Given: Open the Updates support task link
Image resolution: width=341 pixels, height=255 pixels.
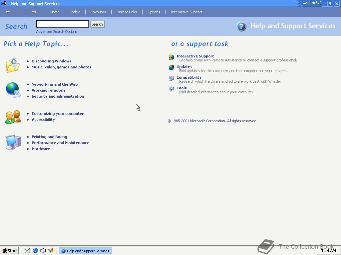Looking at the screenshot, I should [184, 66].
